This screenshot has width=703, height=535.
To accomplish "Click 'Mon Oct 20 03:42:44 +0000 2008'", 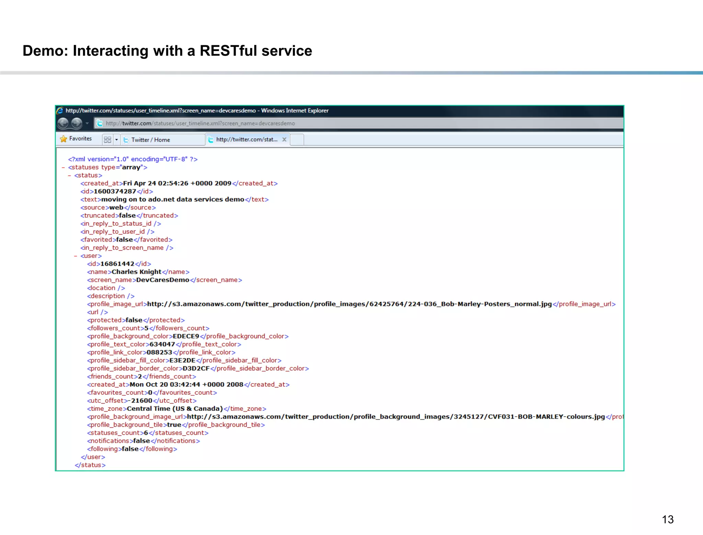I will point(186,385).
